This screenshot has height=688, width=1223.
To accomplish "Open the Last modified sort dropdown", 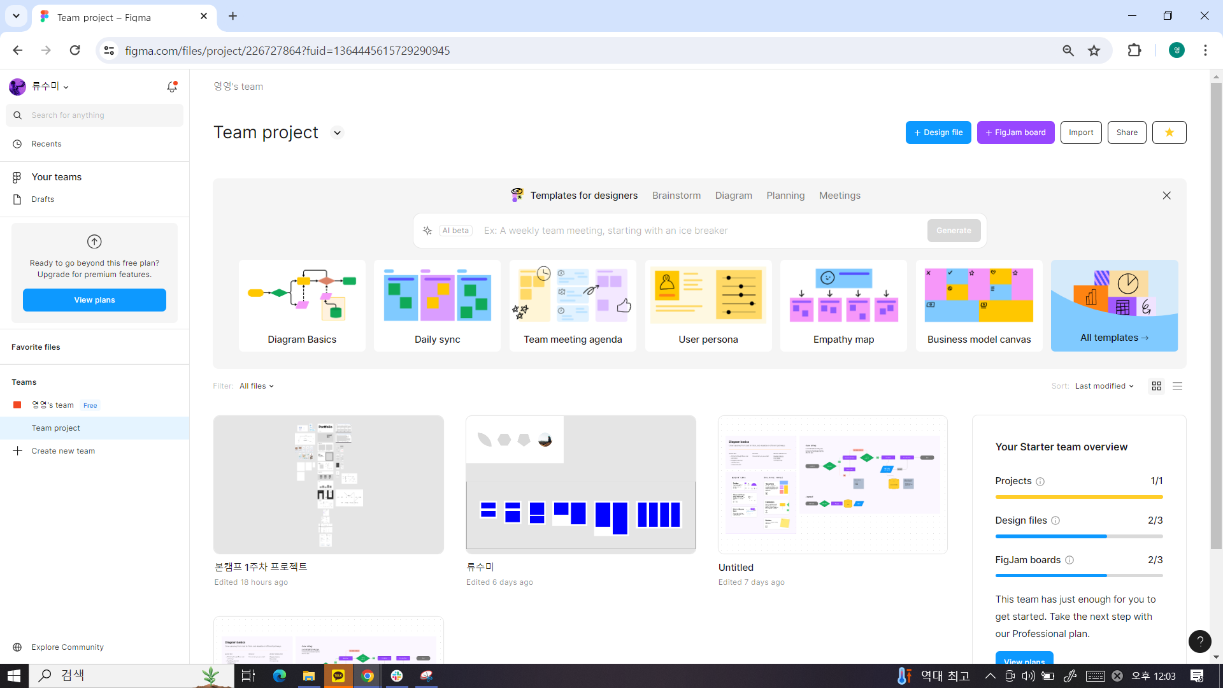I will pyautogui.click(x=1104, y=386).
